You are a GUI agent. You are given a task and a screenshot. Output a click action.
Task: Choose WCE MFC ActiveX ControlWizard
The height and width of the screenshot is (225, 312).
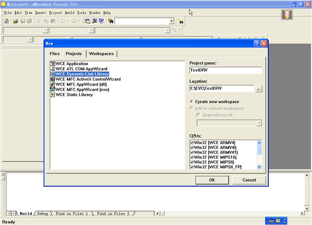(88, 79)
